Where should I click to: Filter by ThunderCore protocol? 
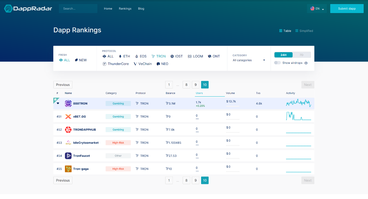(x=116, y=64)
